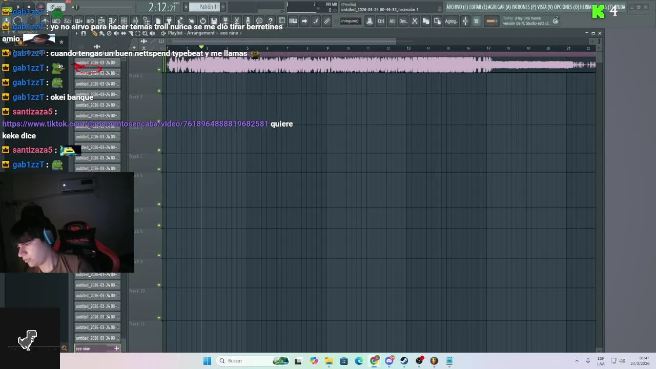The width and height of the screenshot is (656, 369).
Task: Click the typing keyboard icon in toolbar
Action: tap(293, 21)
